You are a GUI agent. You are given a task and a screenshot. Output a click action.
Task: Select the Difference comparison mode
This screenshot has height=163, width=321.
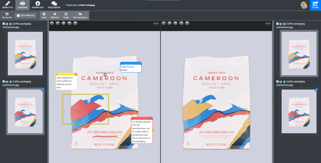[55, 15]
